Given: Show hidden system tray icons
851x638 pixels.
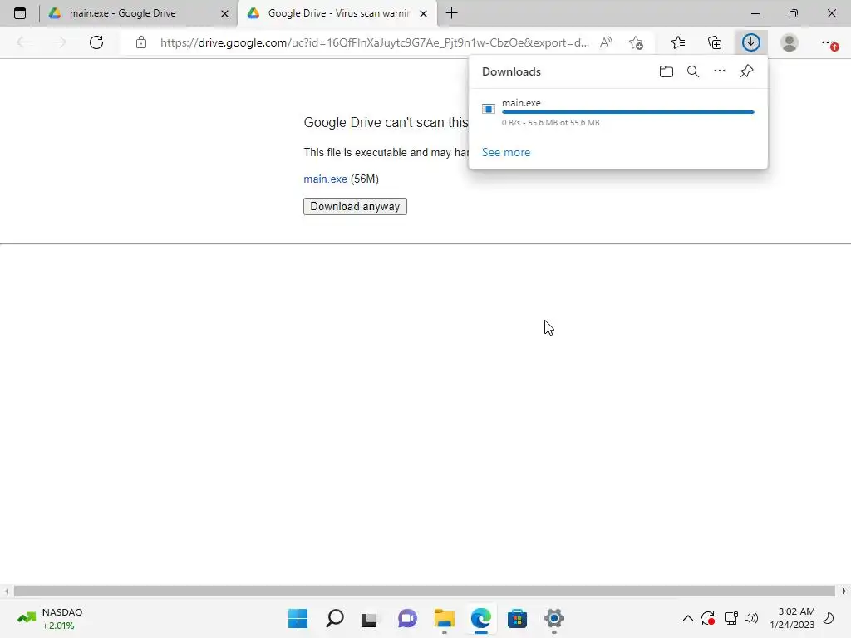Looking at the screenshot, I should click(687, 618).
